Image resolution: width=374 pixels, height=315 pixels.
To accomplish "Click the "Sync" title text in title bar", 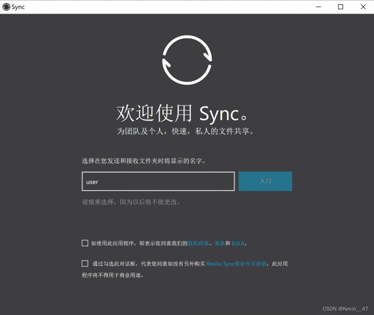I will [x=18, y=7].
